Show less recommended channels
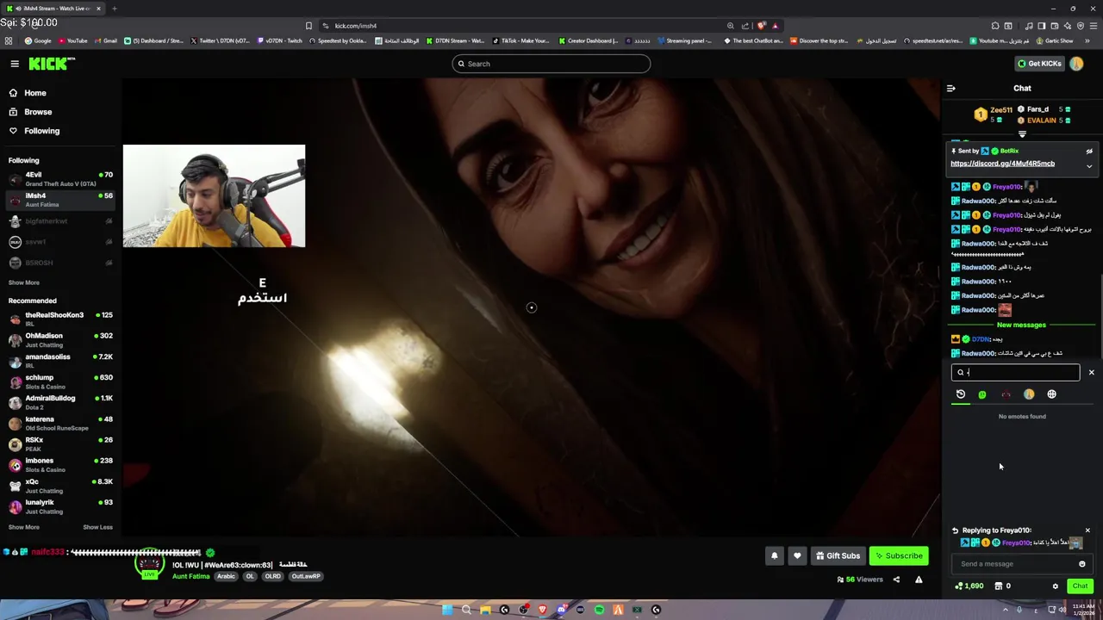The image size is (1103, 620). click(x=97, y=527)
